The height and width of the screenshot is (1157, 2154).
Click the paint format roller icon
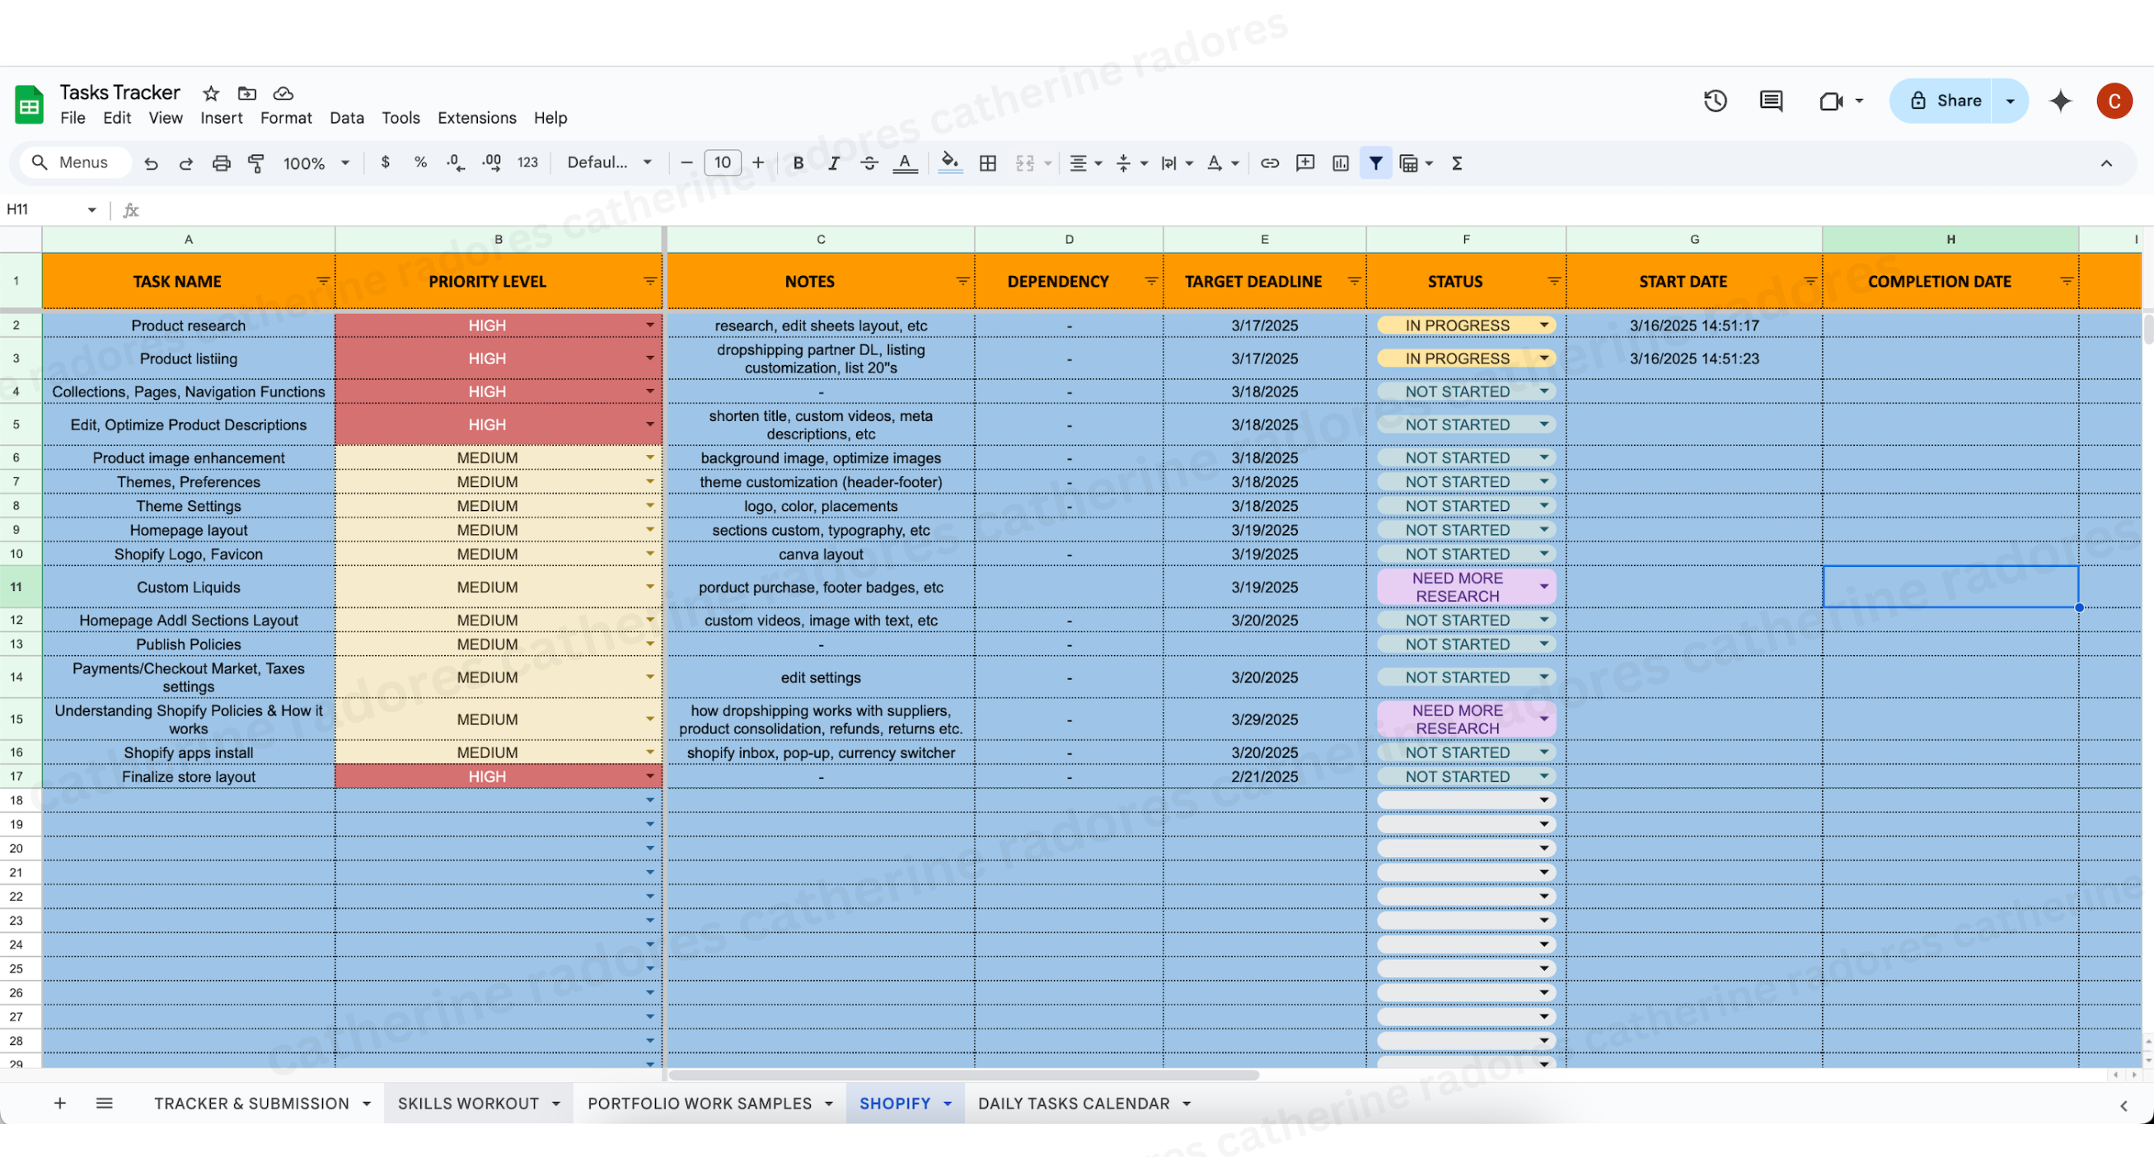[256, 163]
